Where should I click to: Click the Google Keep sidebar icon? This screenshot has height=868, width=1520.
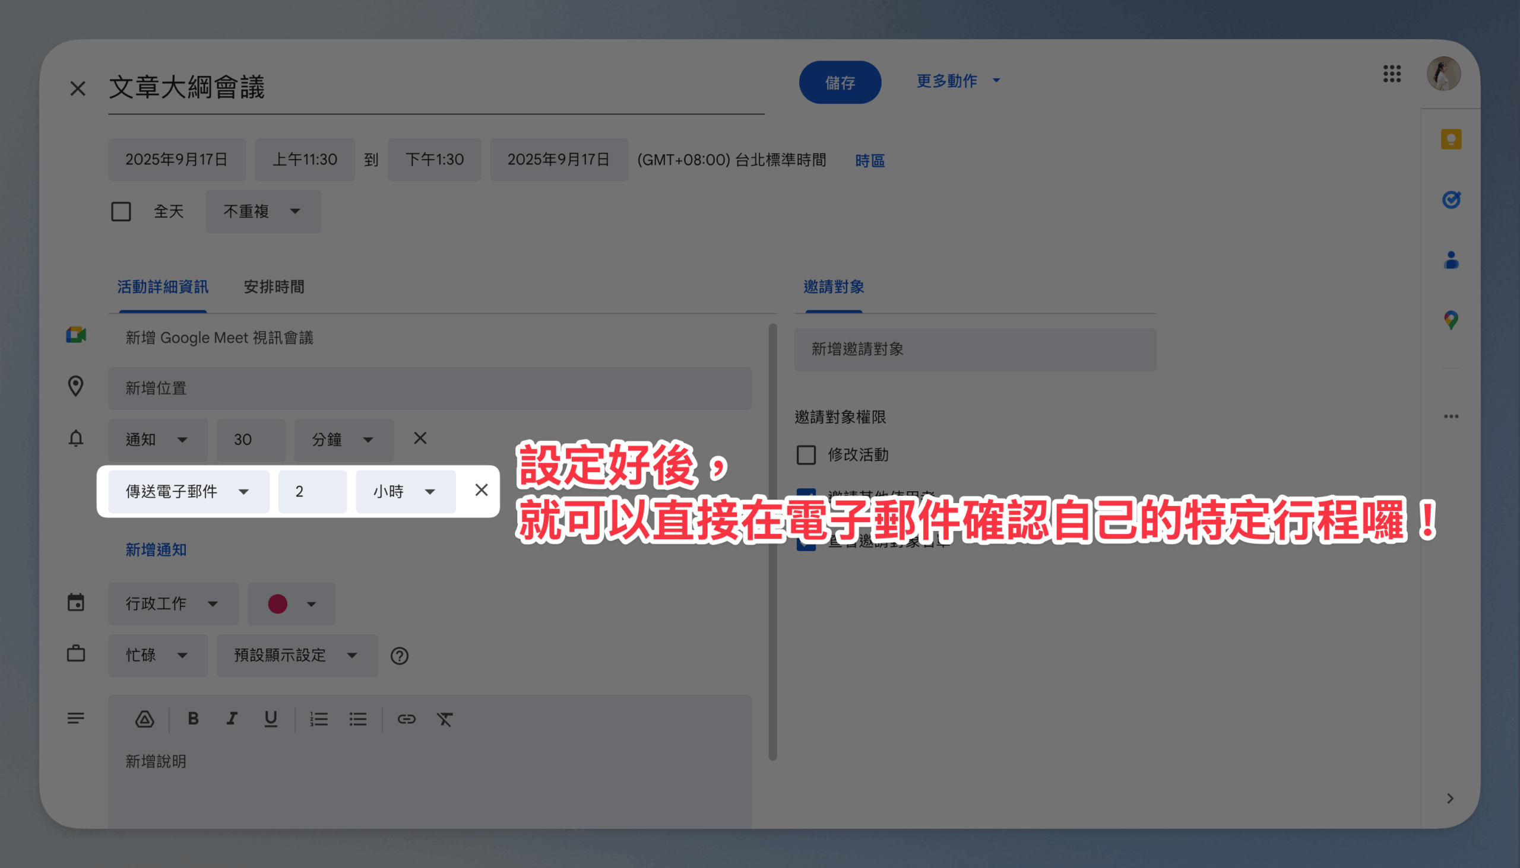1451,139
